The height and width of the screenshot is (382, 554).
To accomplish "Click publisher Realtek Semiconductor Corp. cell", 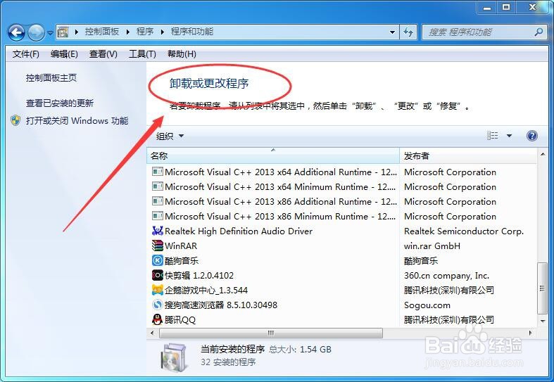I will click(464, 231).
